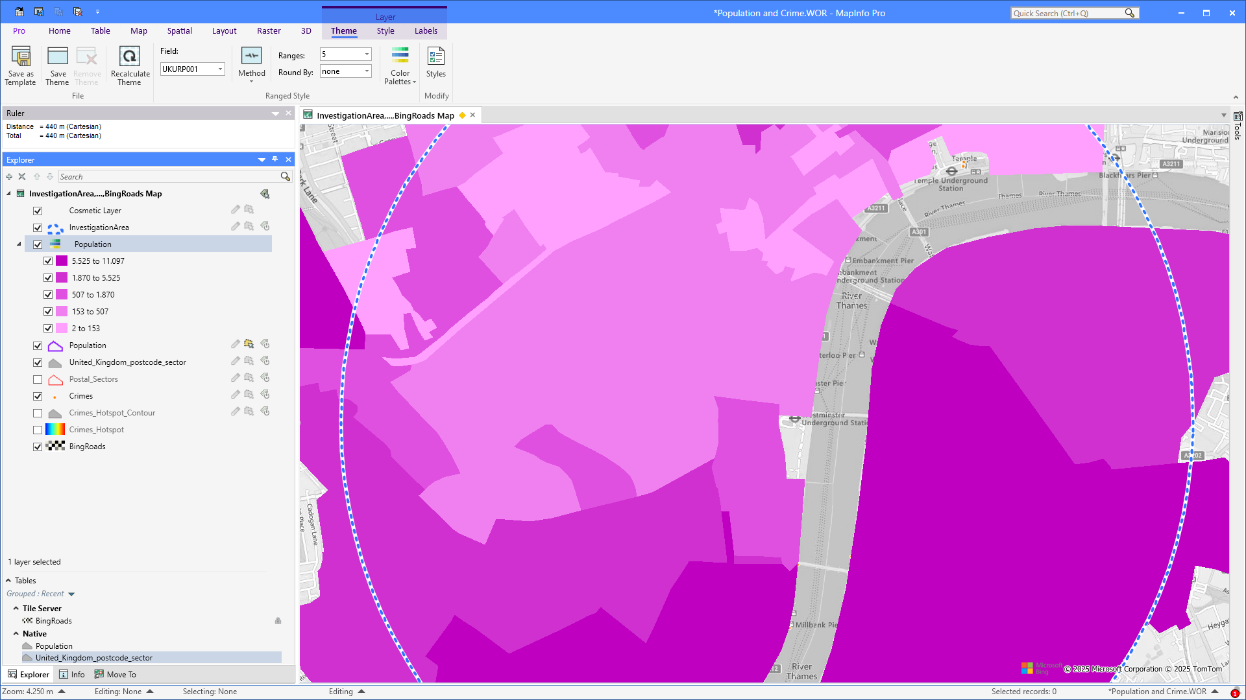Click the 5.525 to 11.097 color swatch

tap(62, 261)
